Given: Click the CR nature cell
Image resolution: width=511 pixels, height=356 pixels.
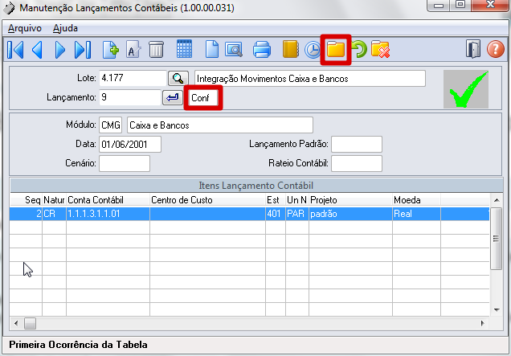Looking at the screenshot, I should pos(54,214).
